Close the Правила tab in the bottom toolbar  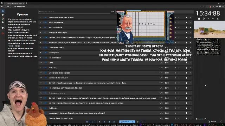coord(133,122)
